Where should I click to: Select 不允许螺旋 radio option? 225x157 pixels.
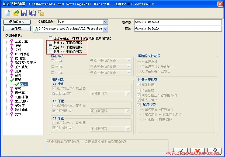tap(139, 62)
